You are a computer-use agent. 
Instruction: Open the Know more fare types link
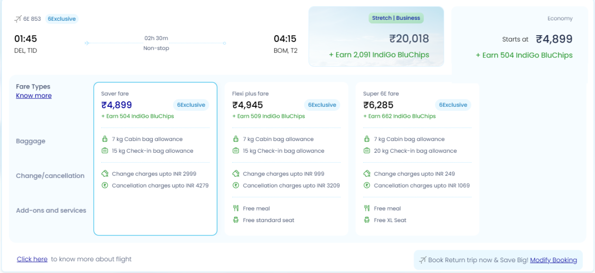(x=34, y=95)
